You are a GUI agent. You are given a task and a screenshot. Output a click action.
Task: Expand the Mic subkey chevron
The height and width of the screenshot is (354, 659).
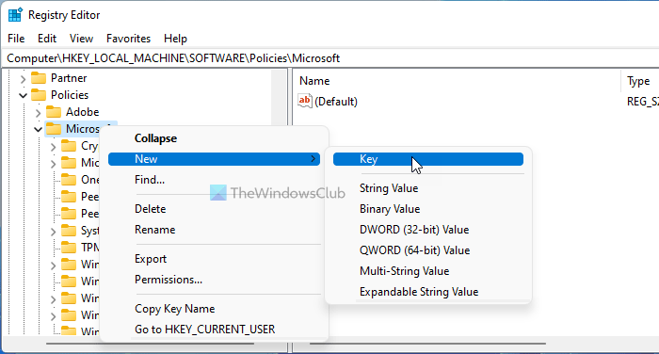point(54,164)
